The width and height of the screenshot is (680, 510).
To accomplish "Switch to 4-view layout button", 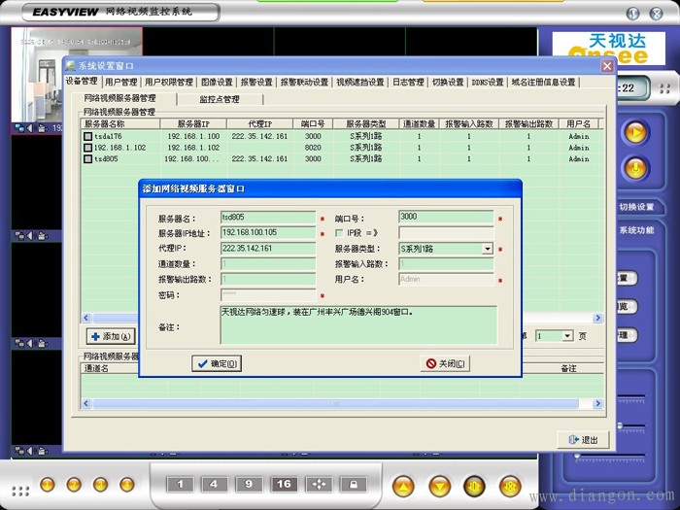I will click(x=214, y=485).
